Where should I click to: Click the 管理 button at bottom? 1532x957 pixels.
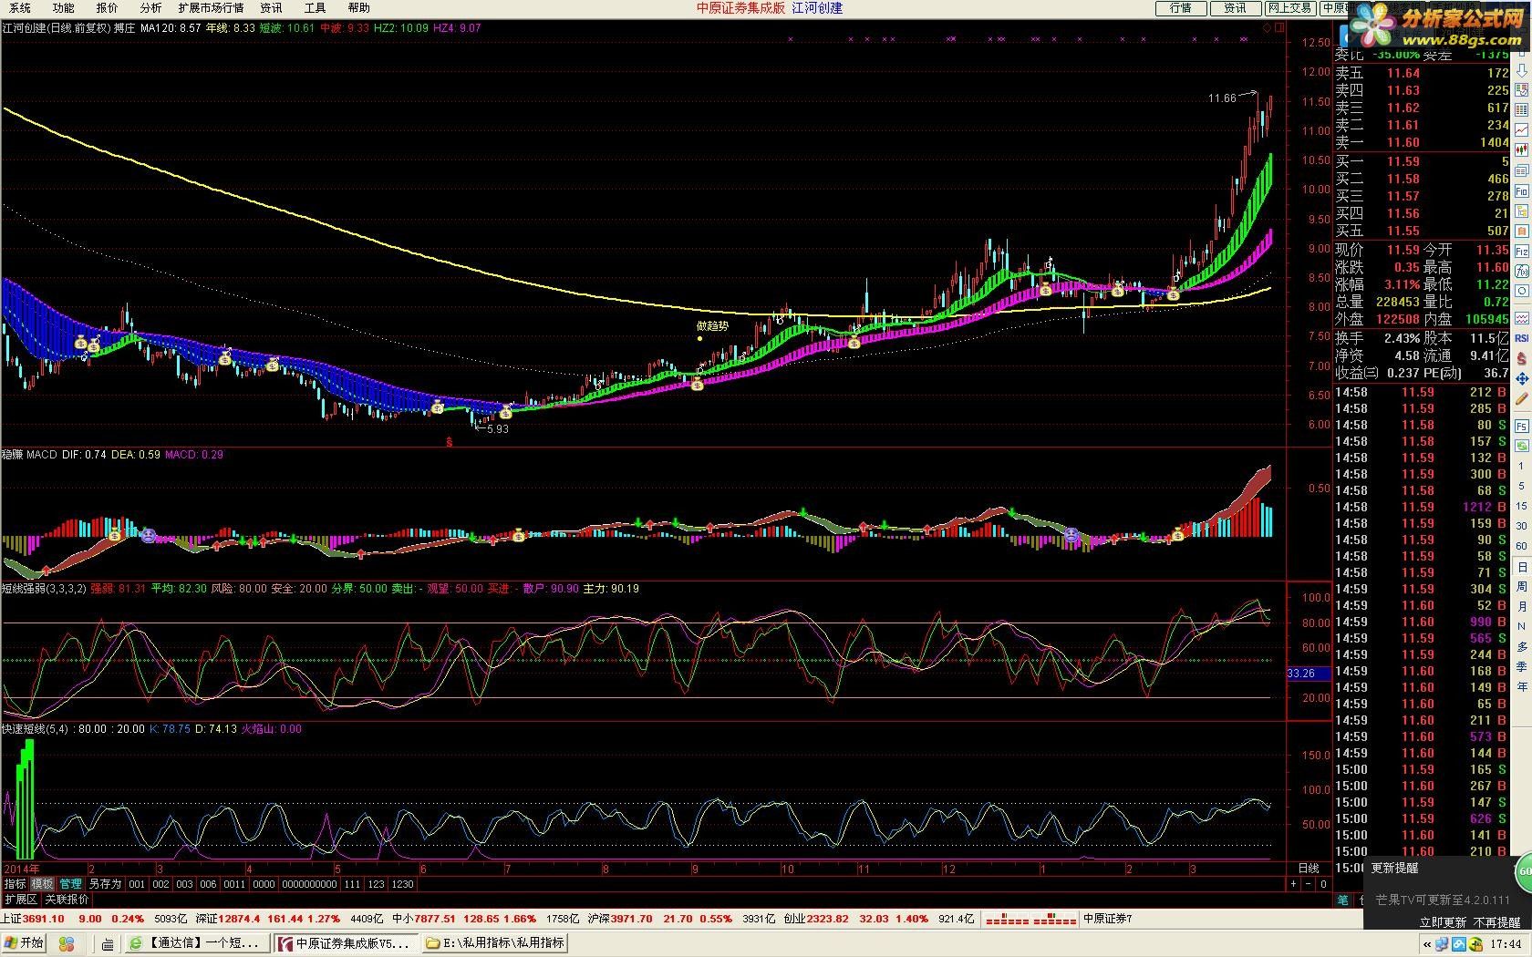click(70, 884)
